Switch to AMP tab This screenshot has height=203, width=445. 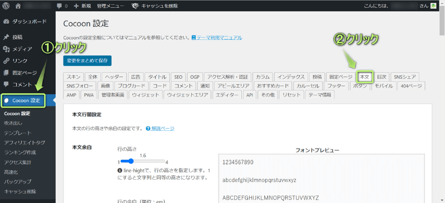pos(72,95)
